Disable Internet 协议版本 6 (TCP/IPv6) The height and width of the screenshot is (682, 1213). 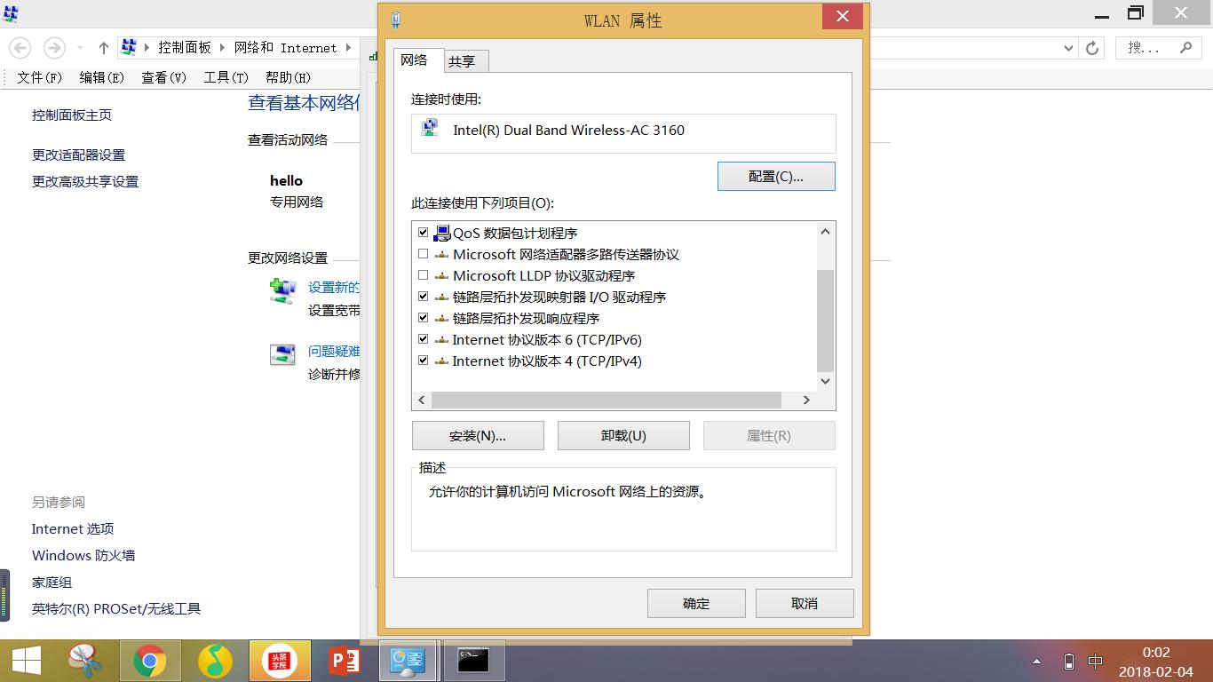tap(424, 339)
